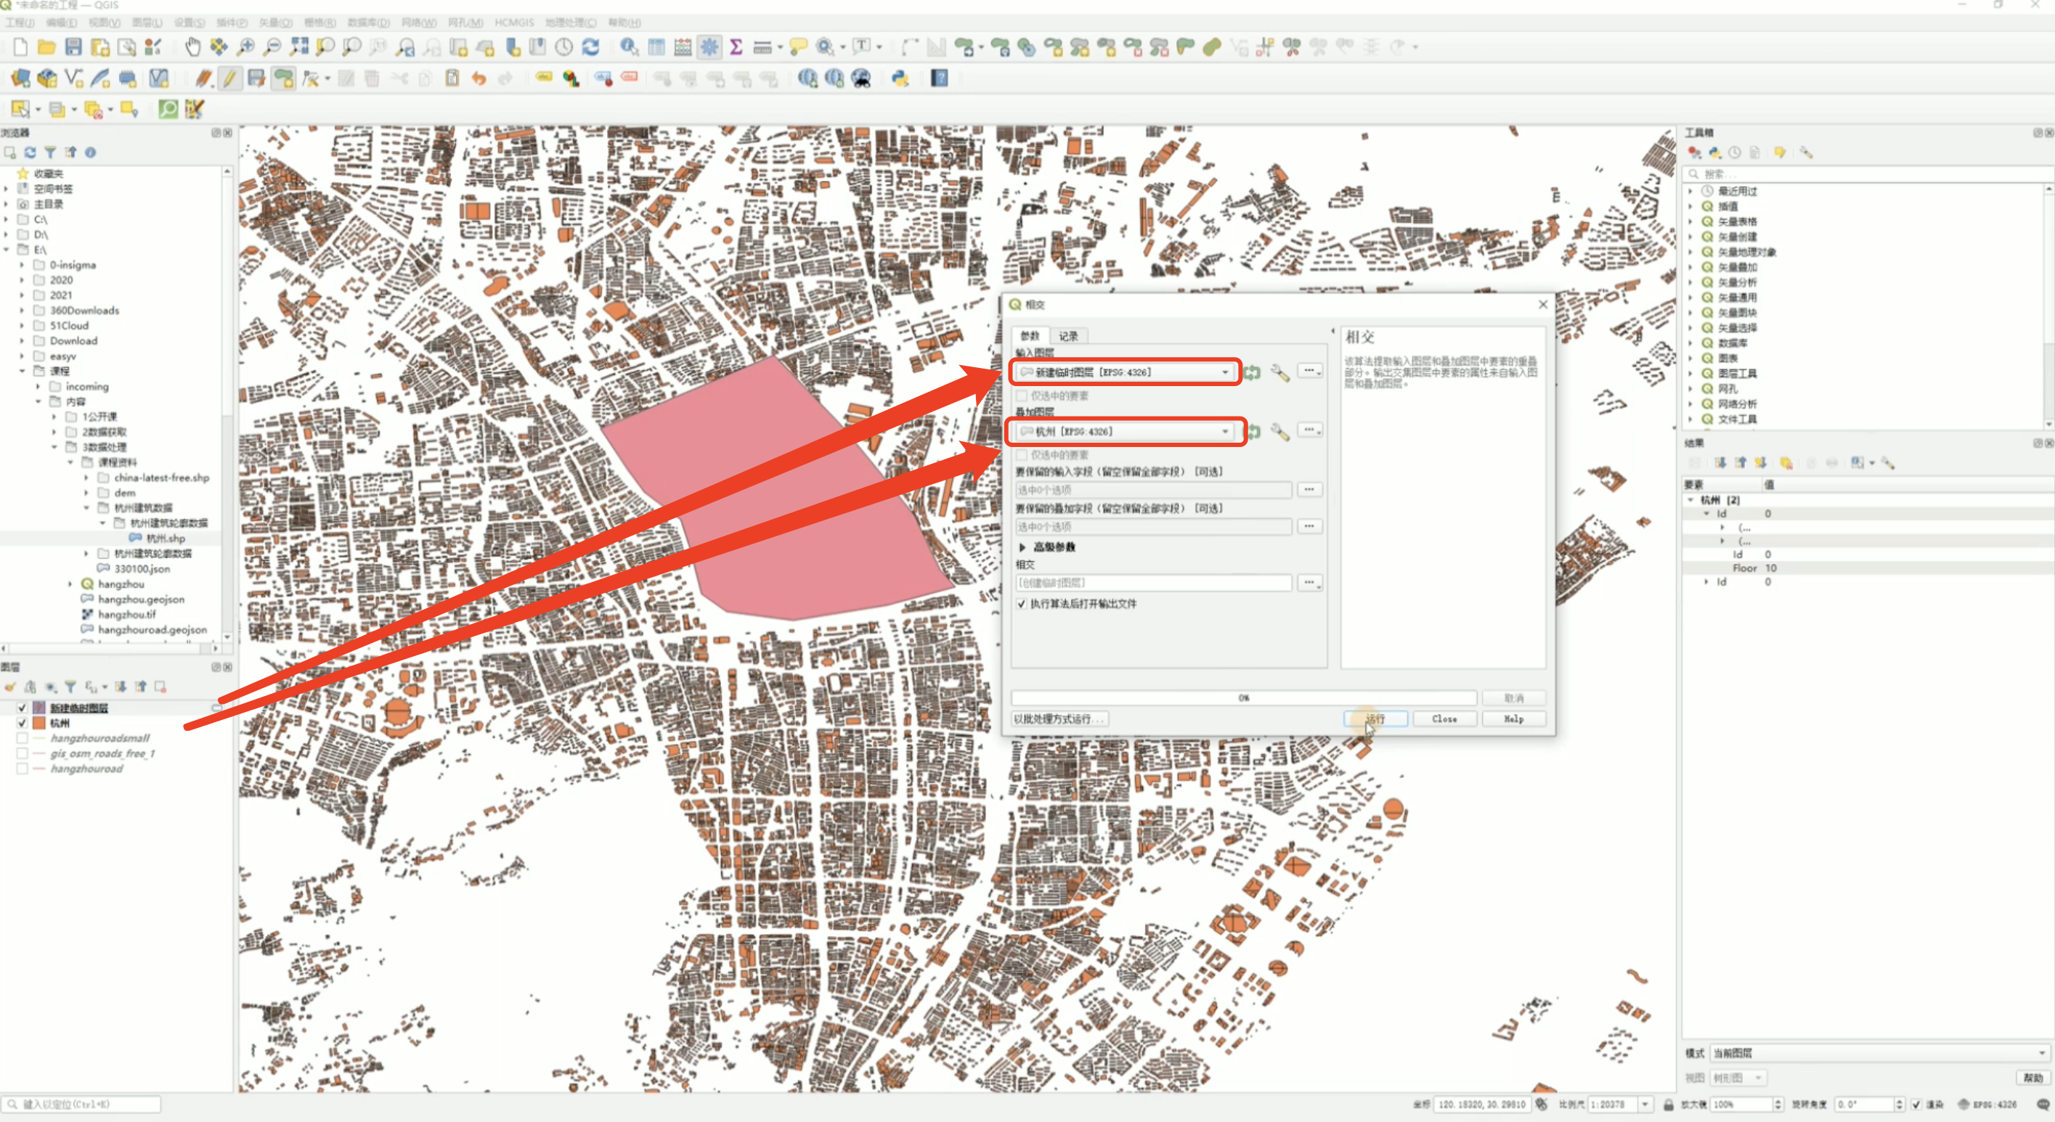Click the Zoom In magnifier tool

[245, 47]
